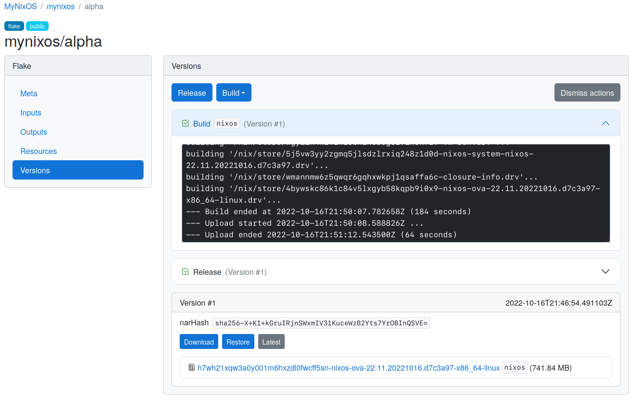
Task: Collapse the Build nixos log panel
Action: (x=606, y=123)
